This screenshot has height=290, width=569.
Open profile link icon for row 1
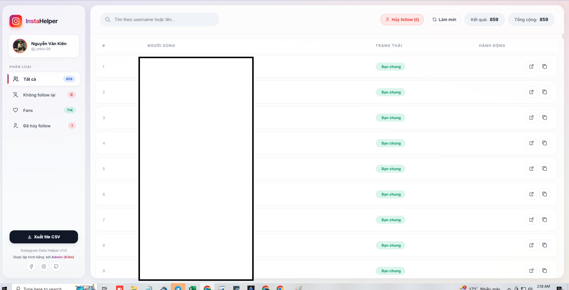[531, 66]
